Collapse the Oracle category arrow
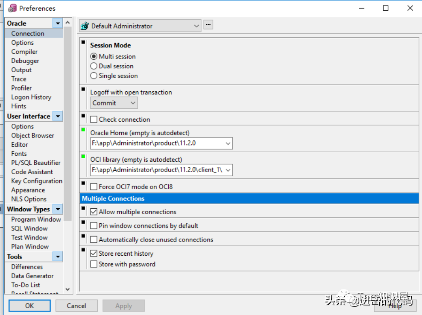The width and height of the screenshot is (422, 315). (58, 23)
